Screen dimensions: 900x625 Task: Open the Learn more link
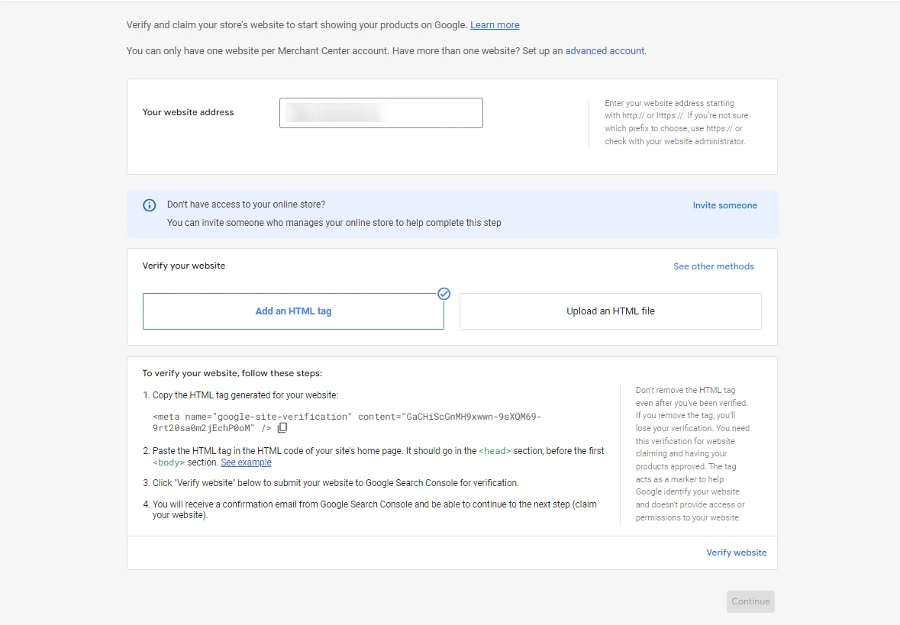point(495,25)
